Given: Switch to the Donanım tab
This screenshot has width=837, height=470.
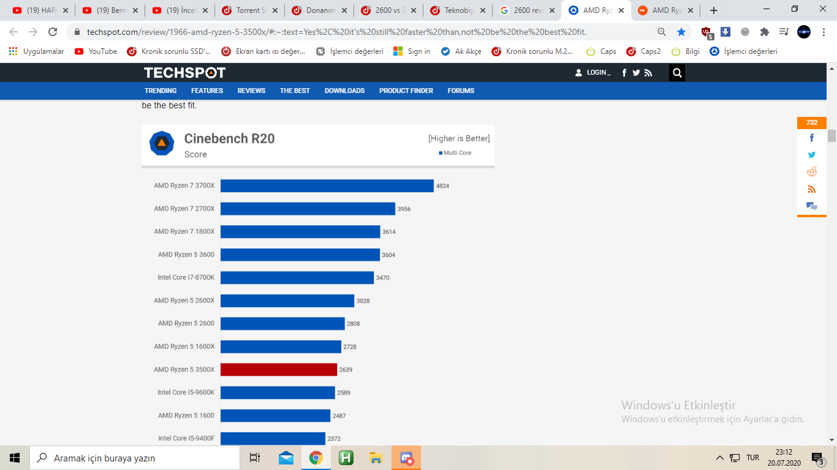Looking at the screenshot, I should (x=320, y=10).
